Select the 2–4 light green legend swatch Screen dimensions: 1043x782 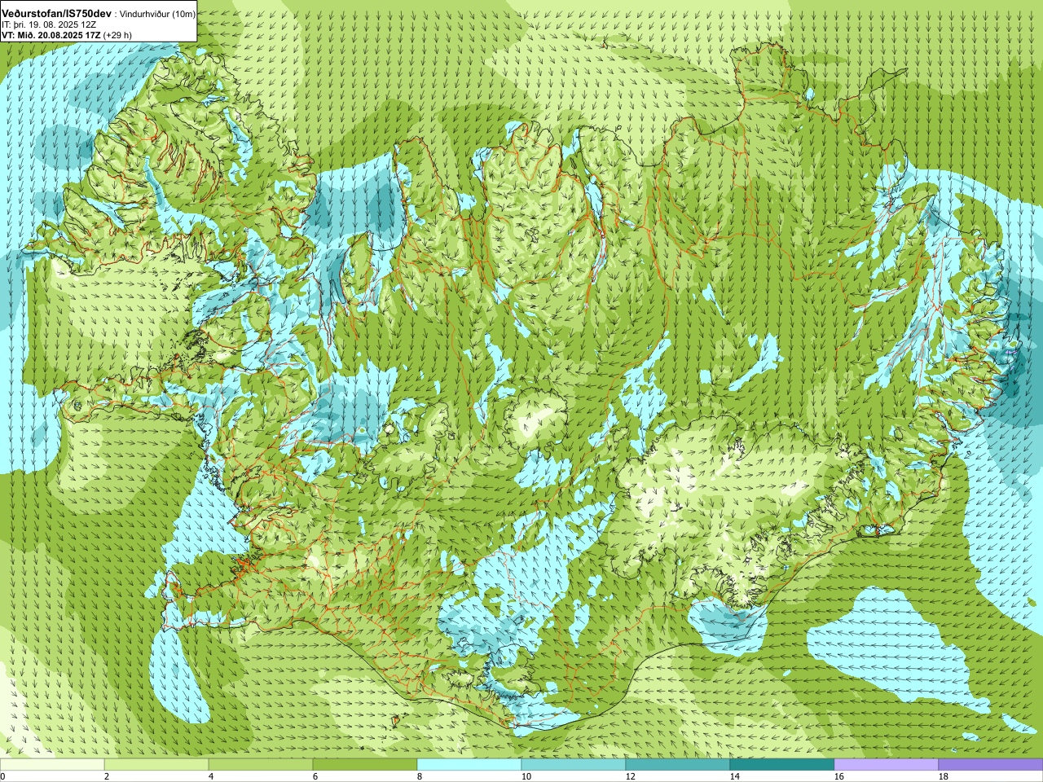pos(156,765)
